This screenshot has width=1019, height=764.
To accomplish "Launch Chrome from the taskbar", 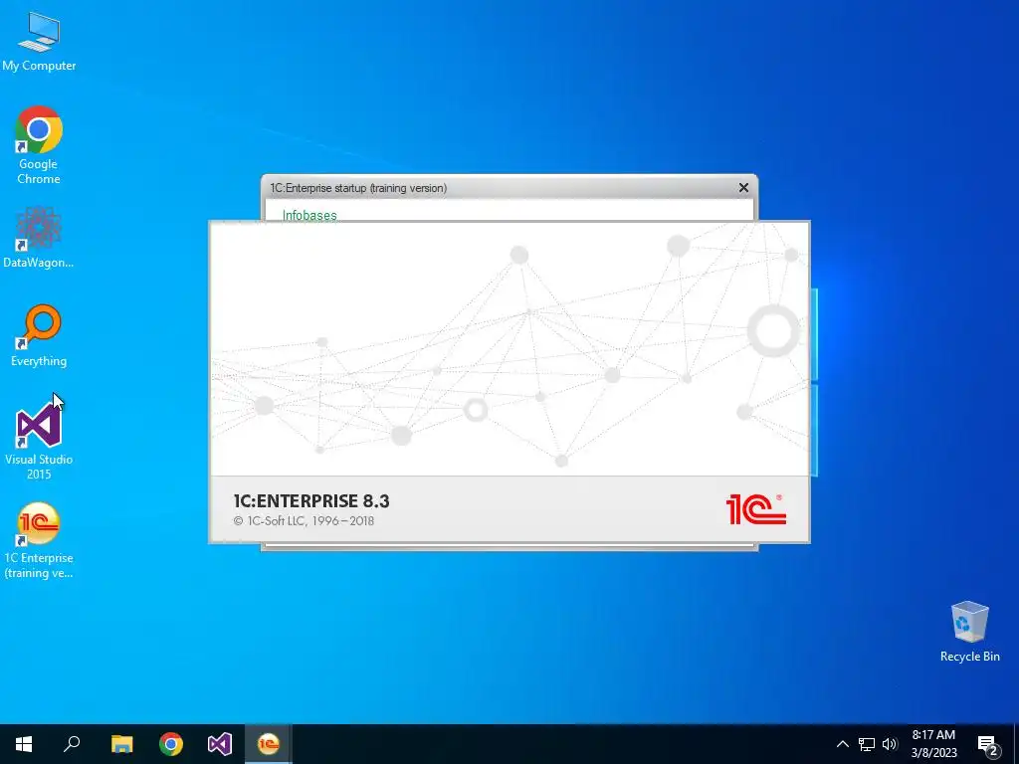I will (171, 744).
